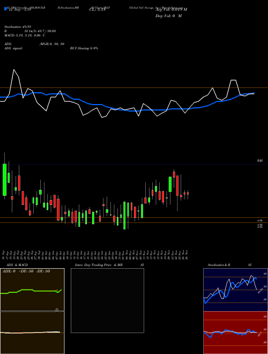Click the 5.41 price level label
268x354 pixels.
coord(260,161)
